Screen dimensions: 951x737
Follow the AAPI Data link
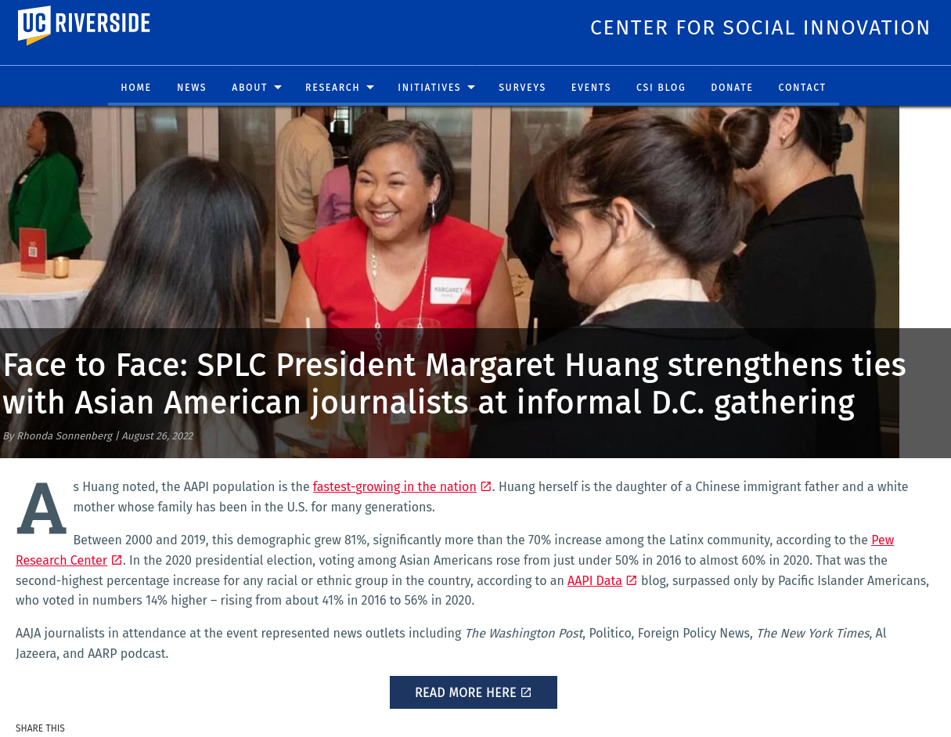tap(595, 580)
